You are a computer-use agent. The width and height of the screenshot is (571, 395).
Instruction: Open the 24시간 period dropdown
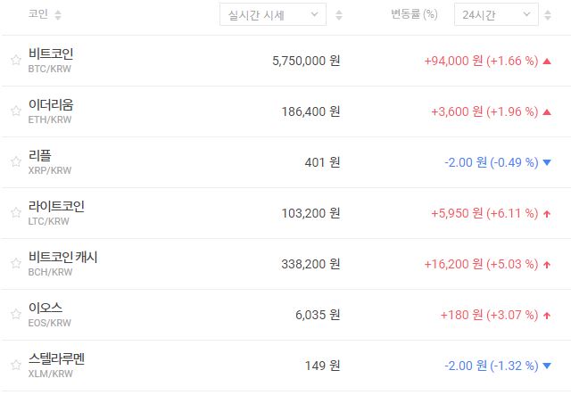[x=495, y=15]
